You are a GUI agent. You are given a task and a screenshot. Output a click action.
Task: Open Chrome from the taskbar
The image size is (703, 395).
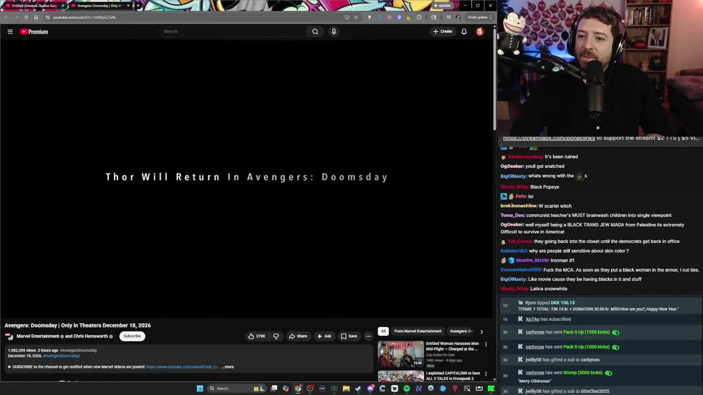click(x=298, y=388)
